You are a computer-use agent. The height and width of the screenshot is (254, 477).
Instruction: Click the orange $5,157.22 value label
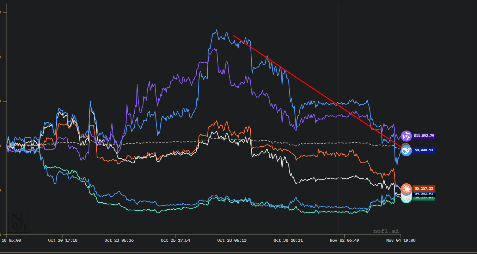click(424, 189)
